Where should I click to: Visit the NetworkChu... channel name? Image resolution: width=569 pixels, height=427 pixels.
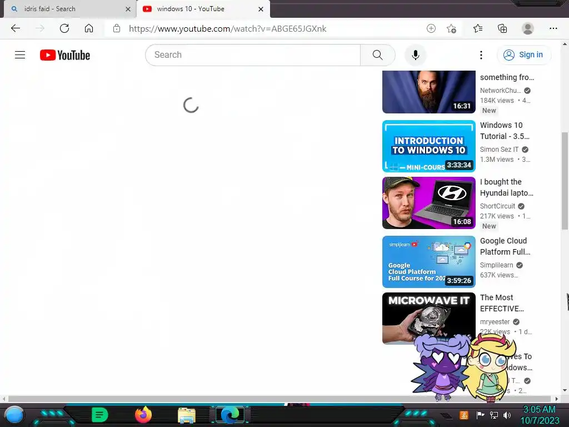pyautogui.click(x=501, y=91)
